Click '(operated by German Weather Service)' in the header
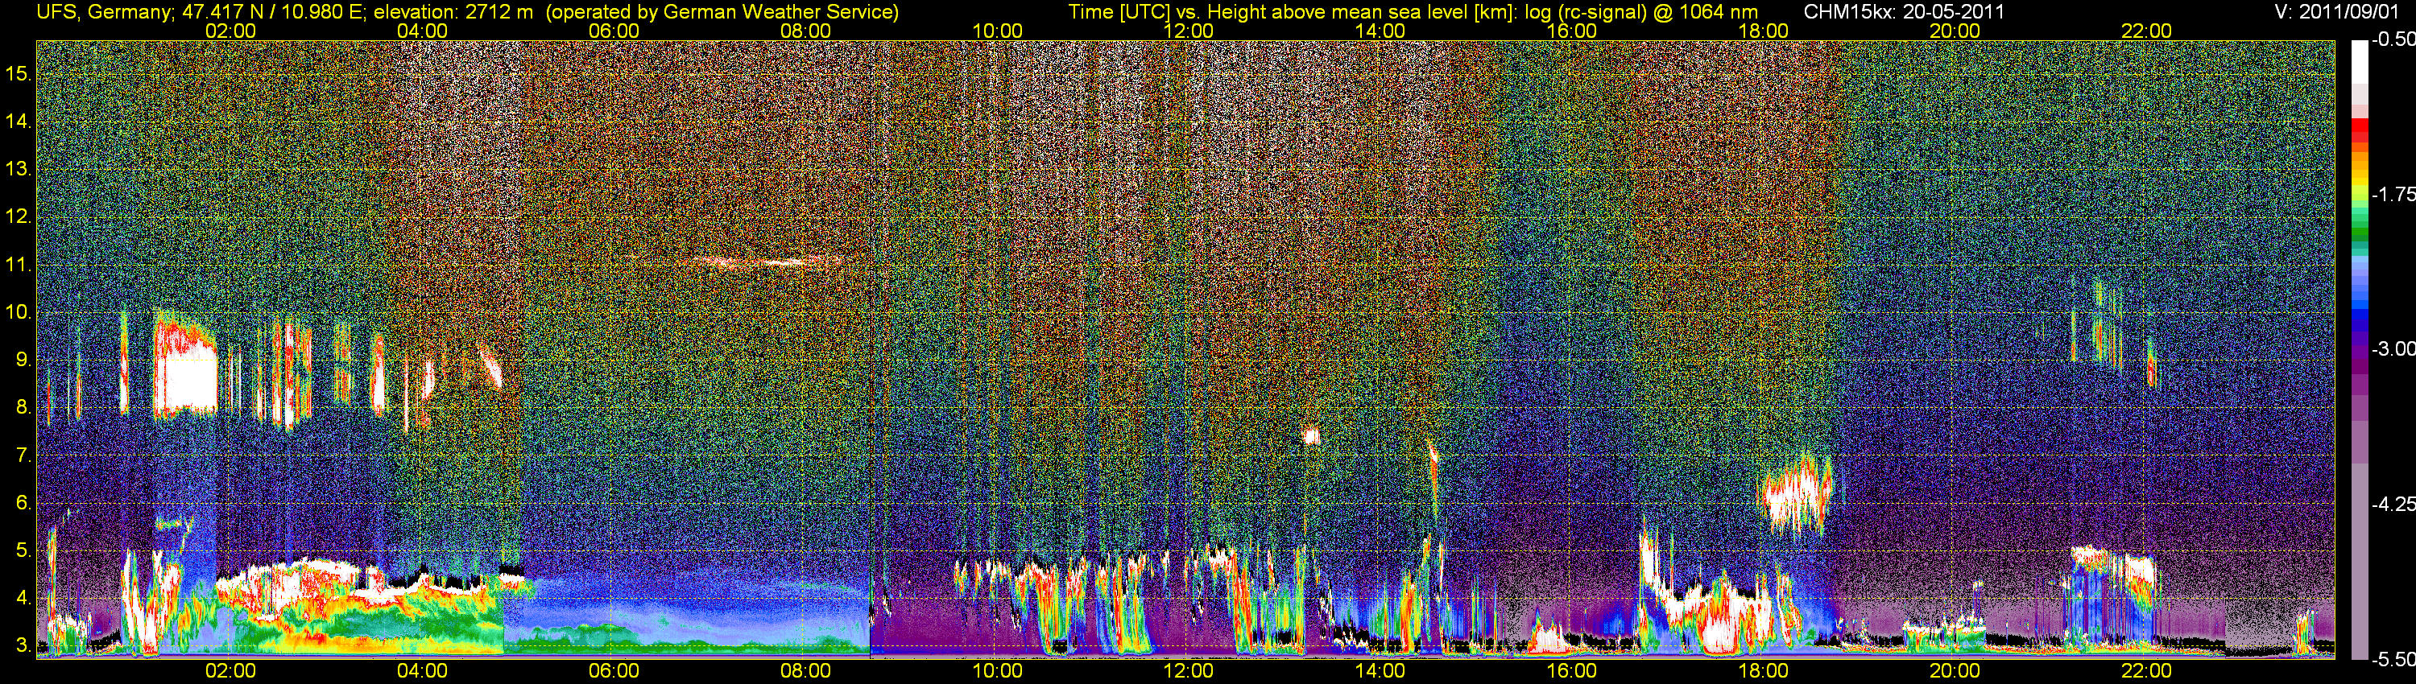This screenshot has height=684, width=2416. (722, 11)
